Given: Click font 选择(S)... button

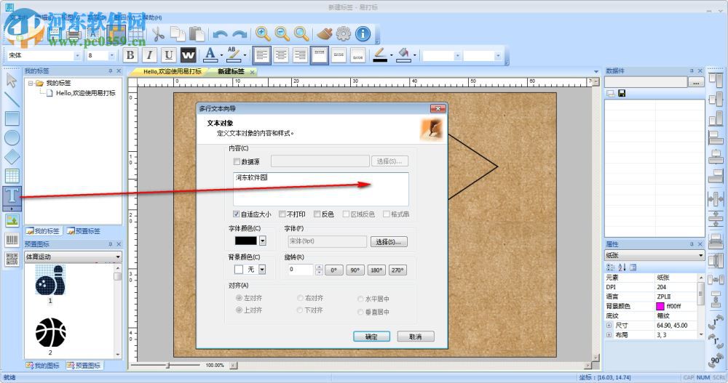Looking at the screenshot, I should (389, 241).
